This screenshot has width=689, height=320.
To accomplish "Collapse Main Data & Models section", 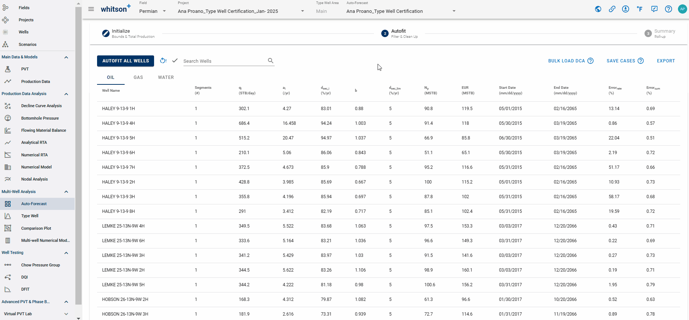I will pyautogui.click(x=66, y=57).
